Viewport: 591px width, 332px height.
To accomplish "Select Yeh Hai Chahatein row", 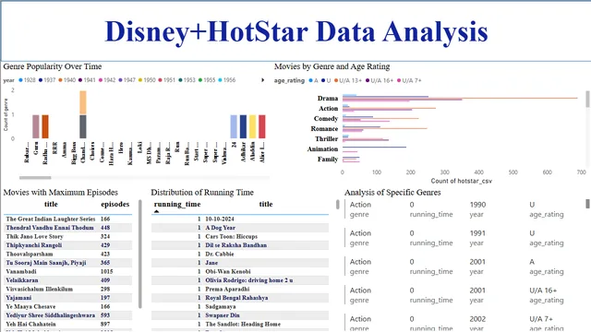I will click(x=67, y=324).
